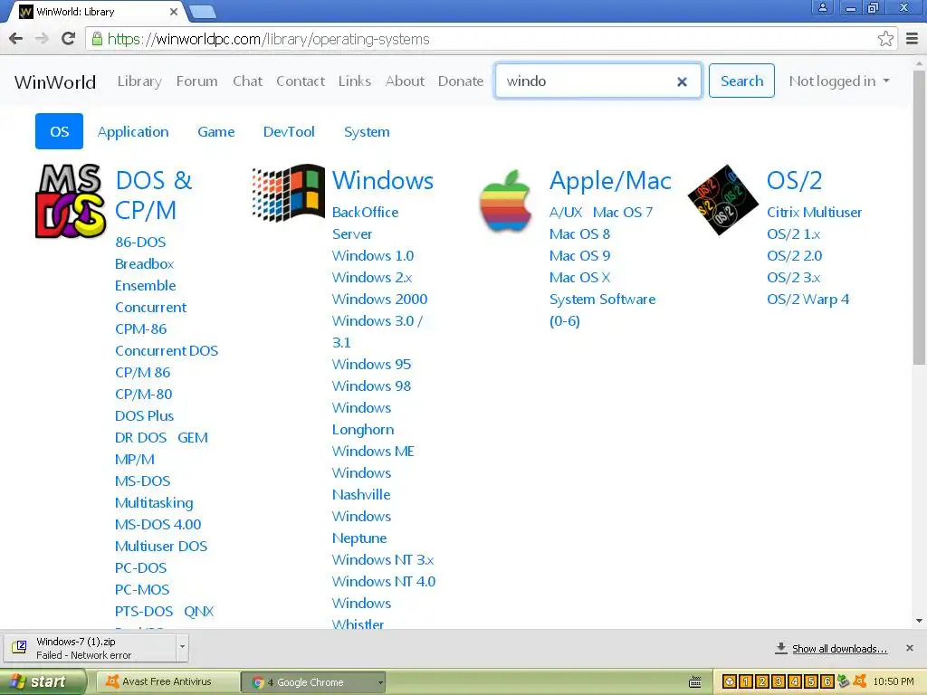Reload the page with refresh icon
The image size is (927, 695).
point(69,39)
